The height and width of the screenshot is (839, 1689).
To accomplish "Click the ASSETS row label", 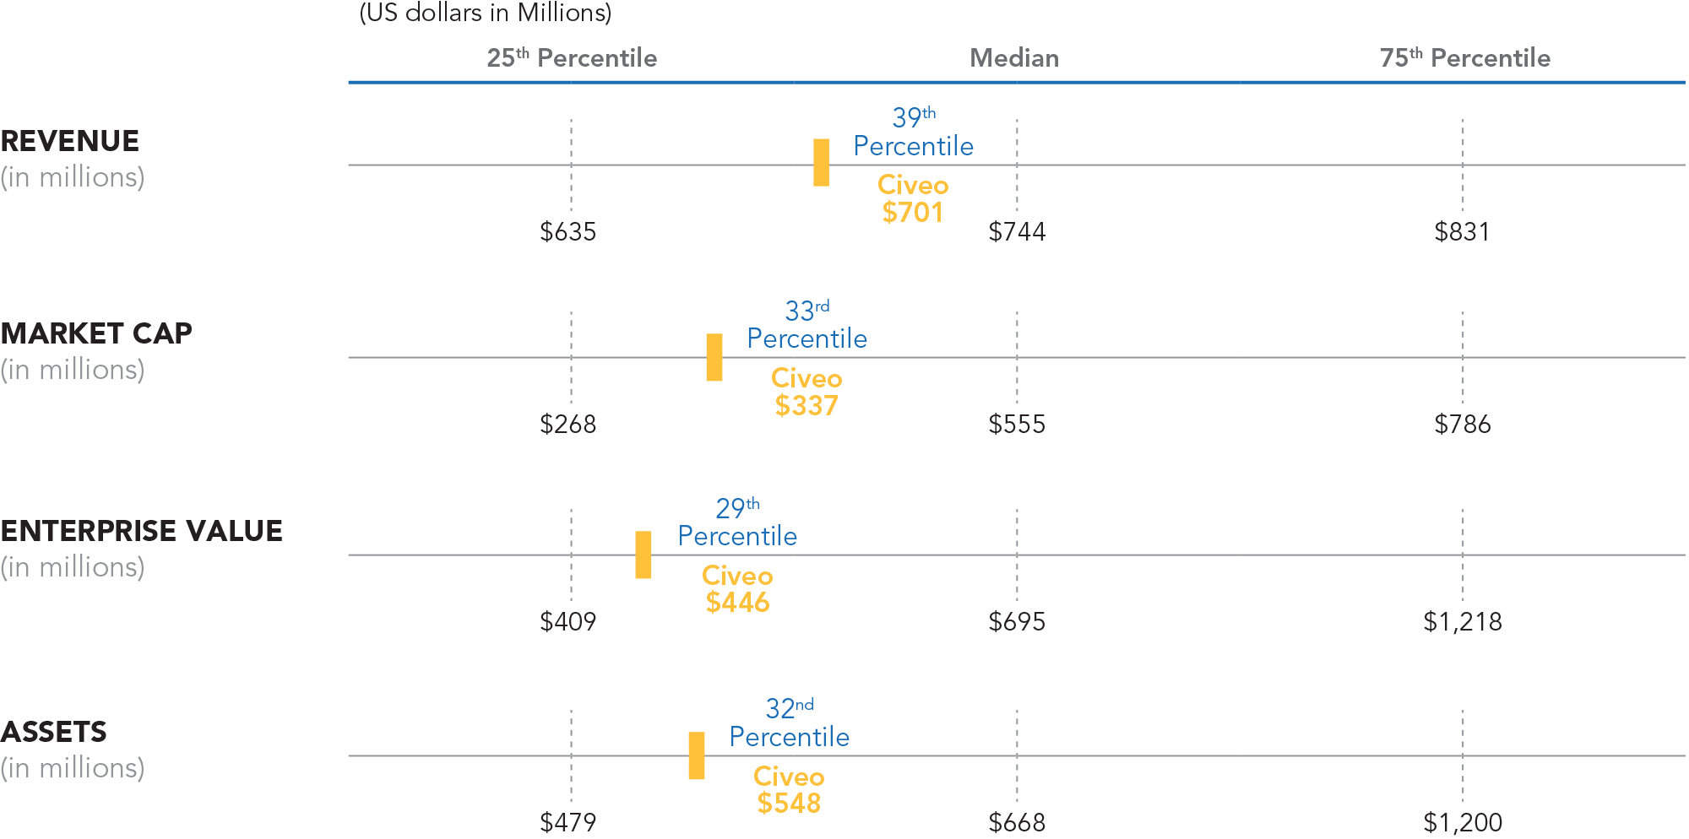I will [x=54, y=732].
